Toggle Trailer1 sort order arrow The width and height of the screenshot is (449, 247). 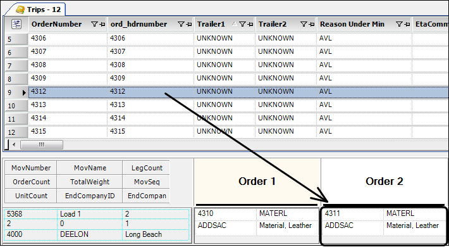[x=235, y=24]
